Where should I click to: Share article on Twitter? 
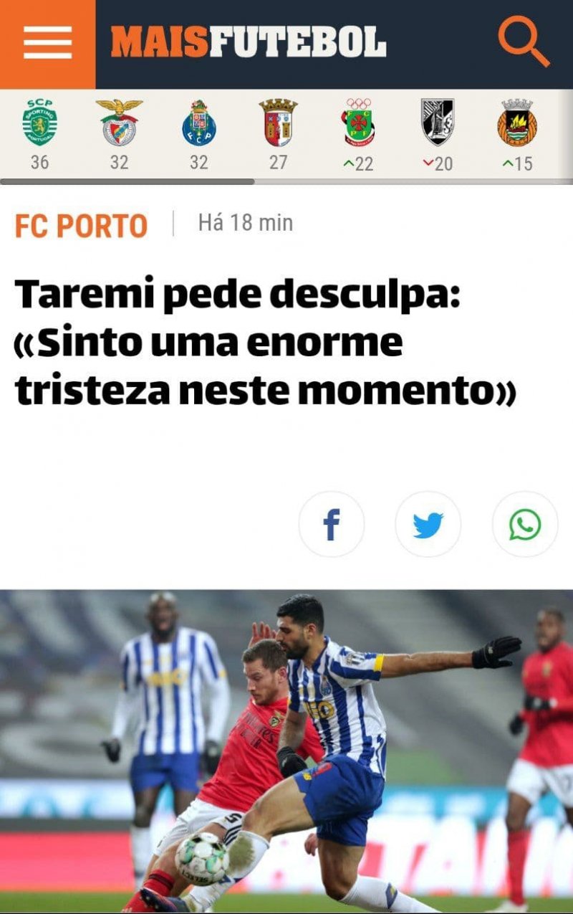coord(428,525)
